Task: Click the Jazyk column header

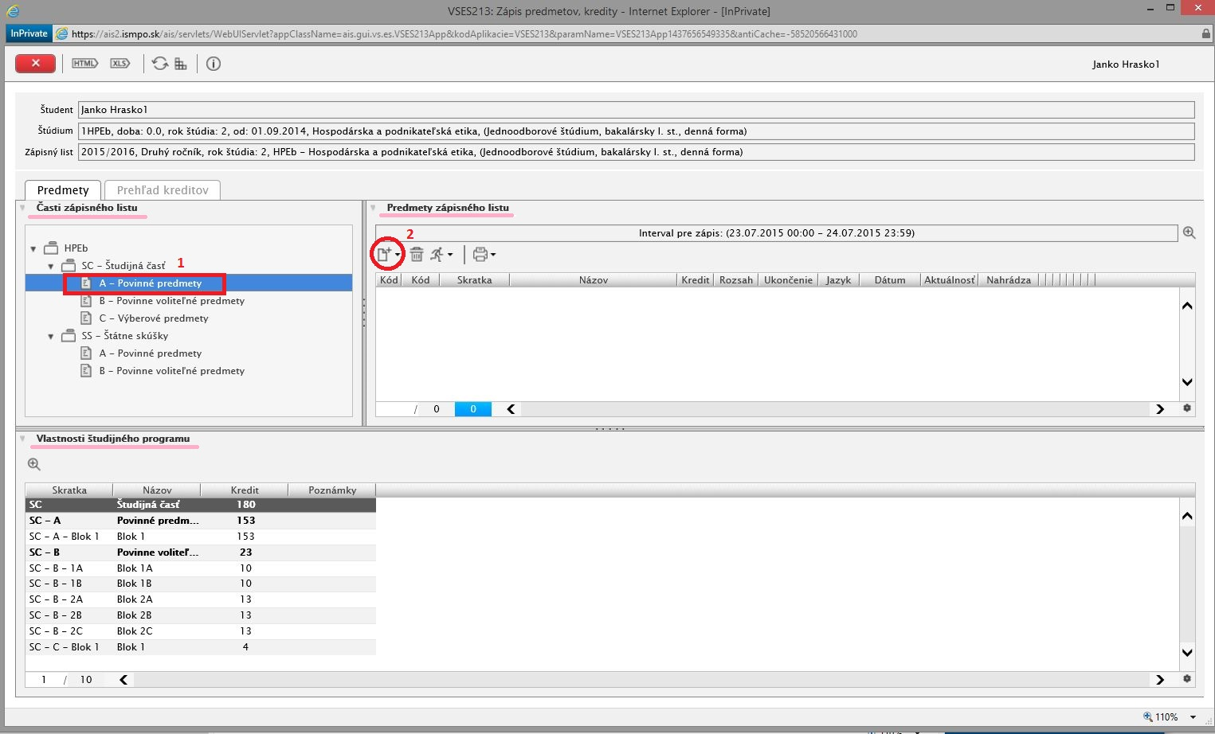Action: point(838,280)
